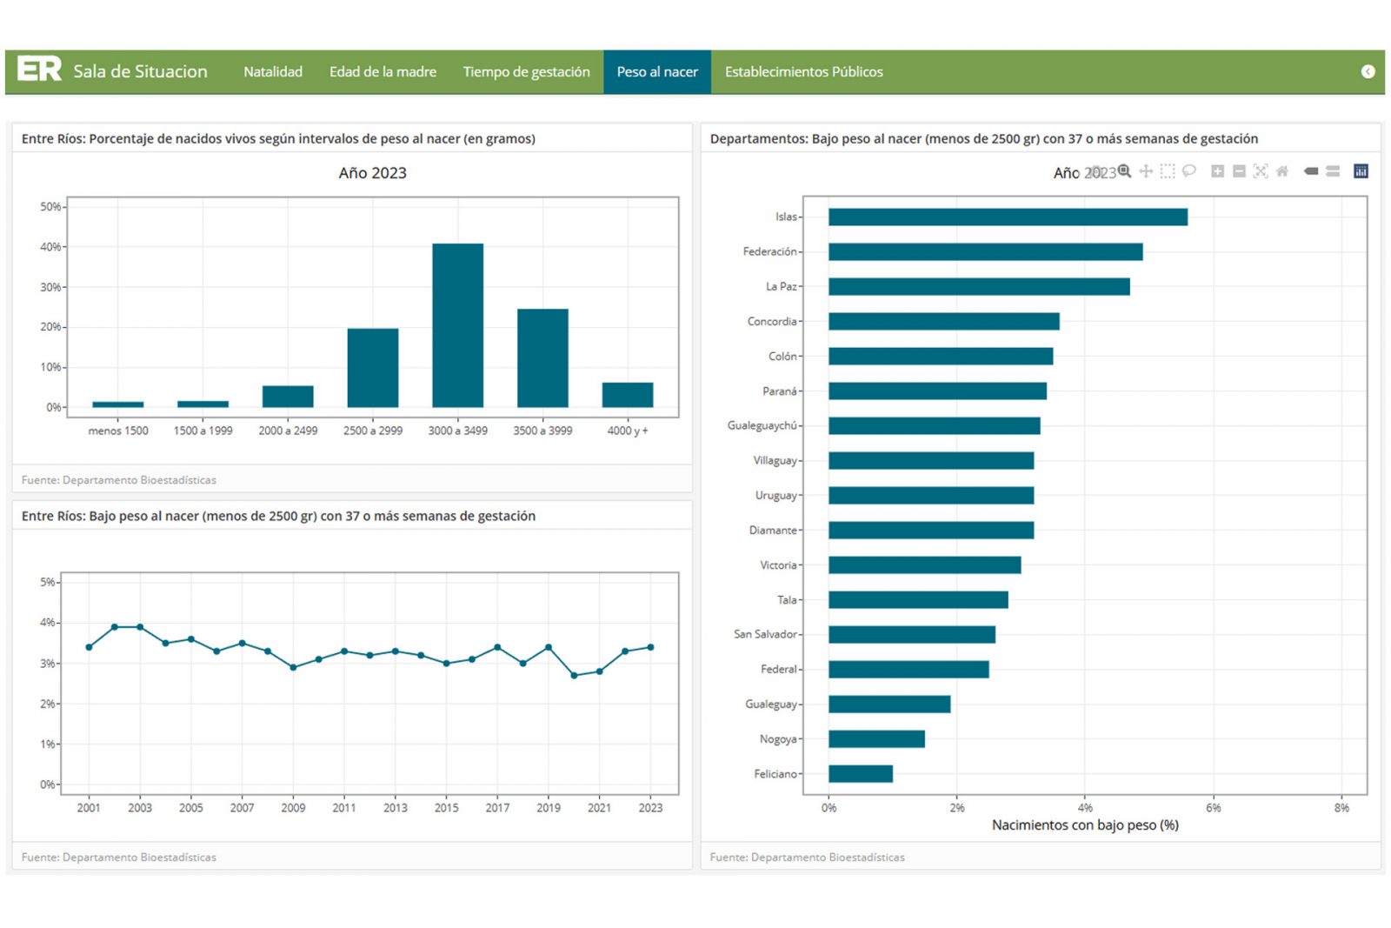Reset axes with the home icon
The width and height of the screenshot is (1391, 928).
click(x=1282, y=171)
